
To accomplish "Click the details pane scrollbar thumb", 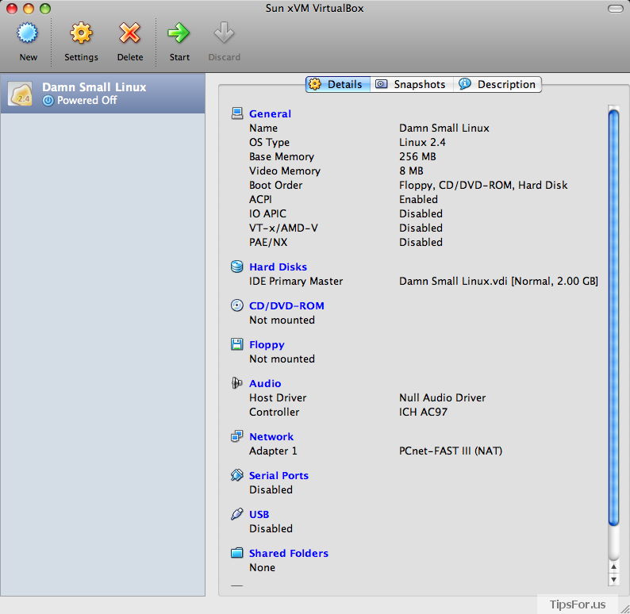I will (613, 317).
